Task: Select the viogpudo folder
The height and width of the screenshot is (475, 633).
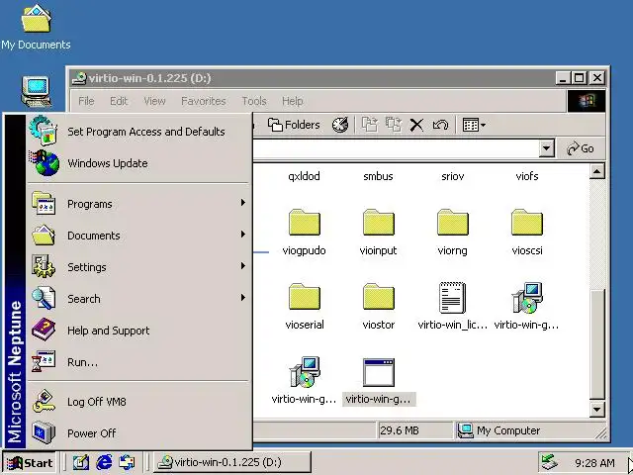Action: click(305, 233)
